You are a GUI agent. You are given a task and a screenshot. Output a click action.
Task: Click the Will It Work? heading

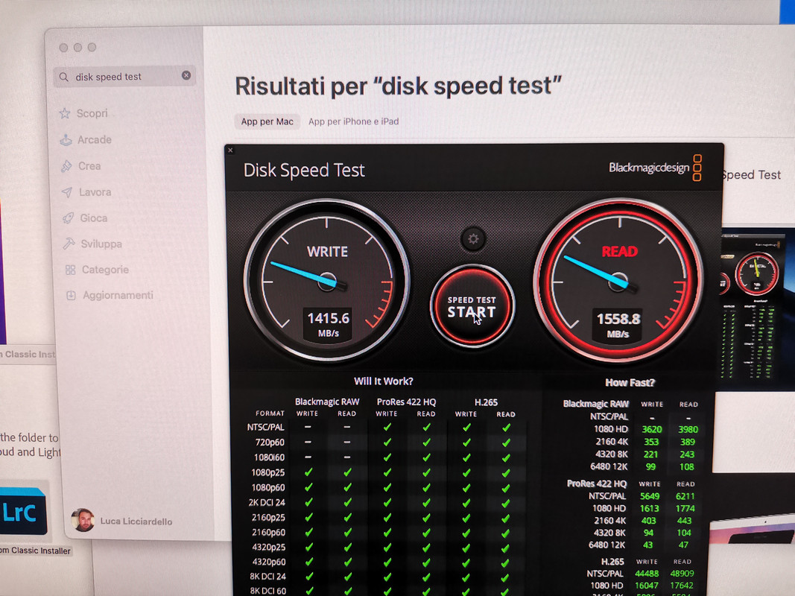coord(383,381)
